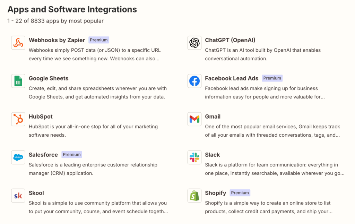
Task: Click the Slack app name
Action: pyautogui.click(x=212, y=155)
